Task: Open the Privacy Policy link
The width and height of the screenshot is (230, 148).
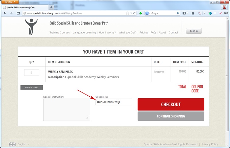Action: (x=210, y=144)
